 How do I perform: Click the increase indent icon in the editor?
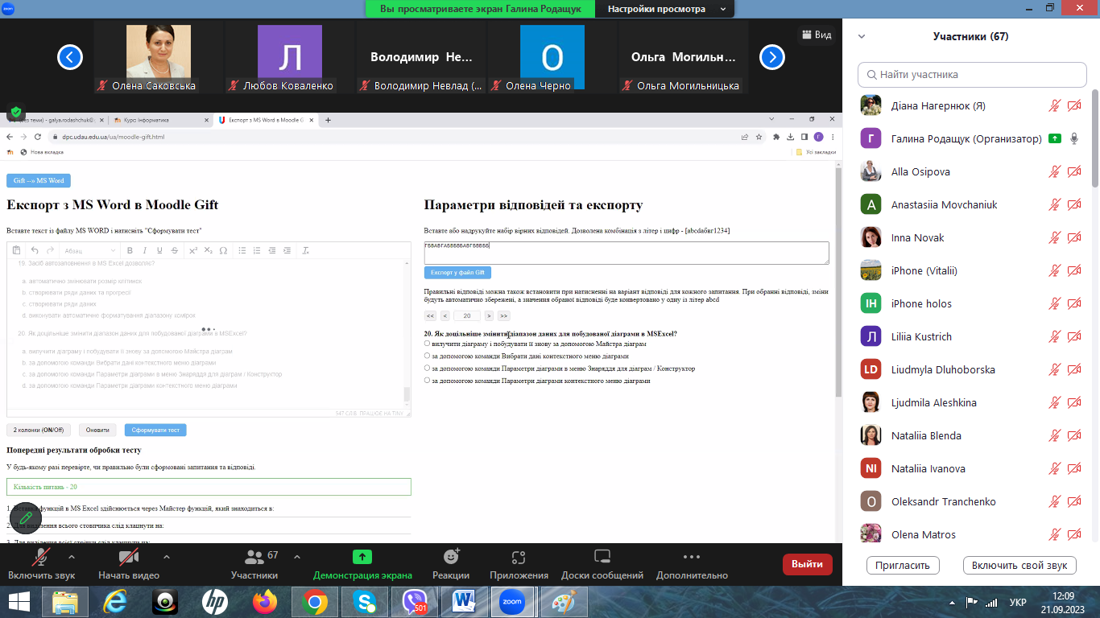tap(287, 251)
